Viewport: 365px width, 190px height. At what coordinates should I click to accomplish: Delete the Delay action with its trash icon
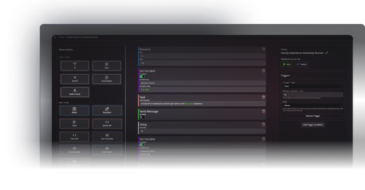click(x=263, y=124)
